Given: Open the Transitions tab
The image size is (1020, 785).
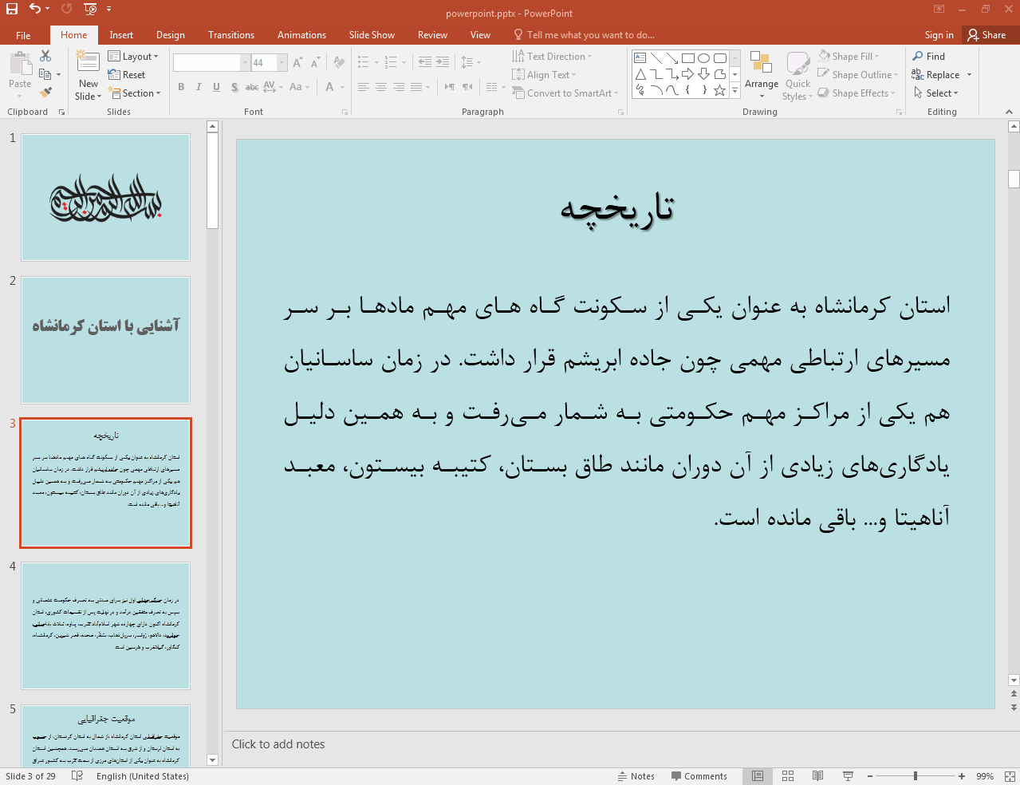Looking at the screenshot, I should (x=230, y=35).
